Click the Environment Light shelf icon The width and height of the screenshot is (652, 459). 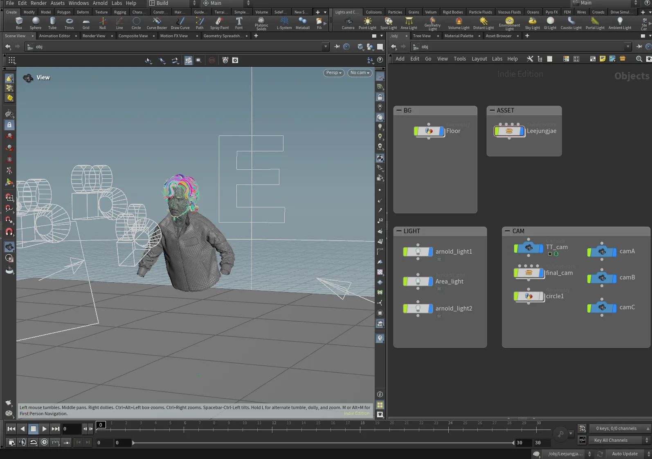tap(509, 23)
